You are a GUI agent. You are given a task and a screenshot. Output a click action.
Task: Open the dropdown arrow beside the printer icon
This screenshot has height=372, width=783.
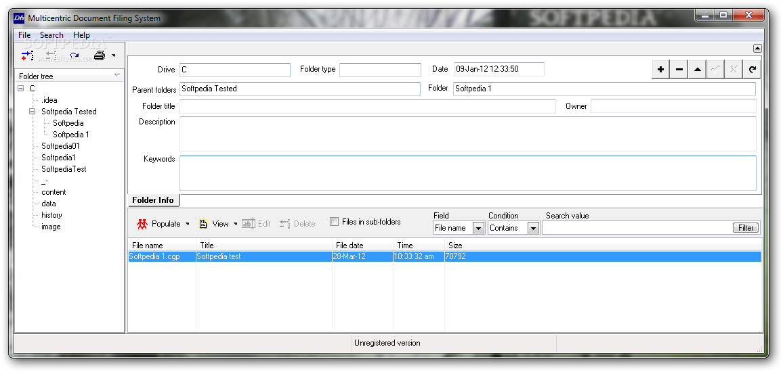[113, 55]
